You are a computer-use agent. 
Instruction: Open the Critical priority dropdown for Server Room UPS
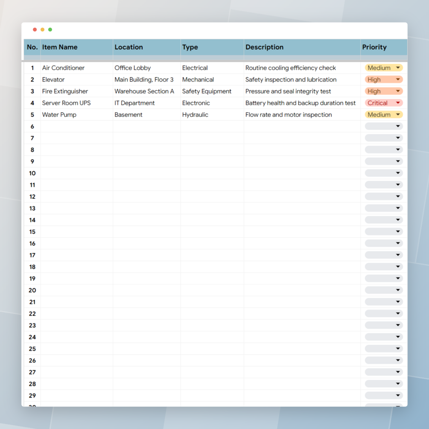tap(384, 103)
